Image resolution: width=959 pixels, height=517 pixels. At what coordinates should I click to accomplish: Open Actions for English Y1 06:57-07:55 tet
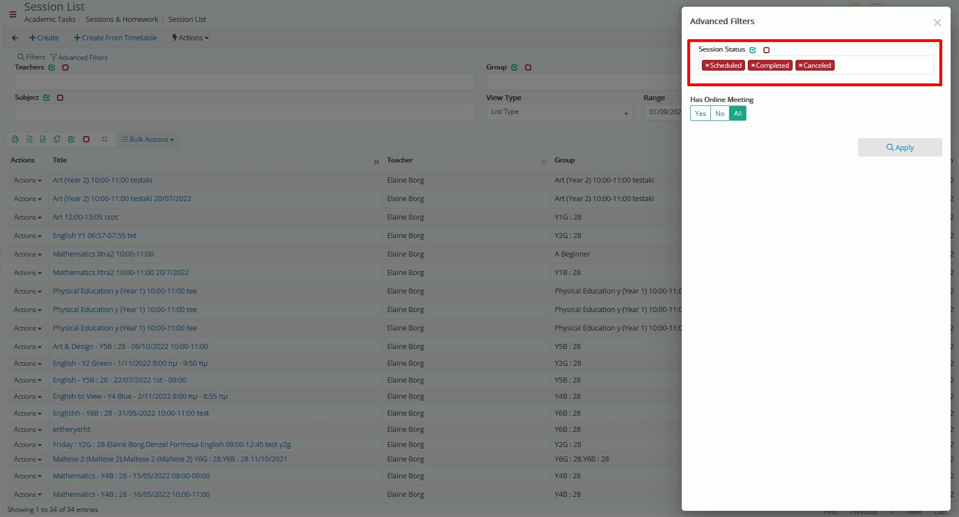point(27,236)
